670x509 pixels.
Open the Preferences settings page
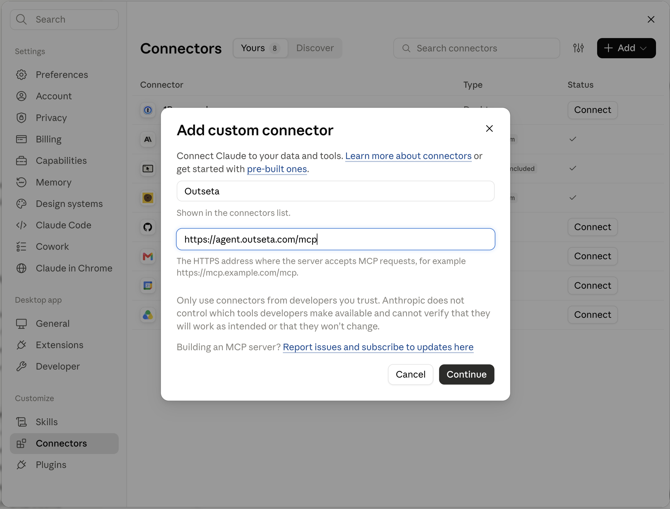click(64, 75)
